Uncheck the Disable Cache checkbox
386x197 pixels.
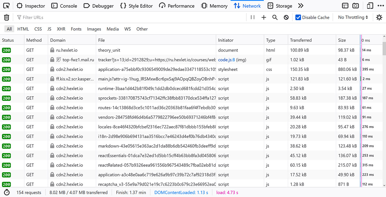tap(297, 17)
